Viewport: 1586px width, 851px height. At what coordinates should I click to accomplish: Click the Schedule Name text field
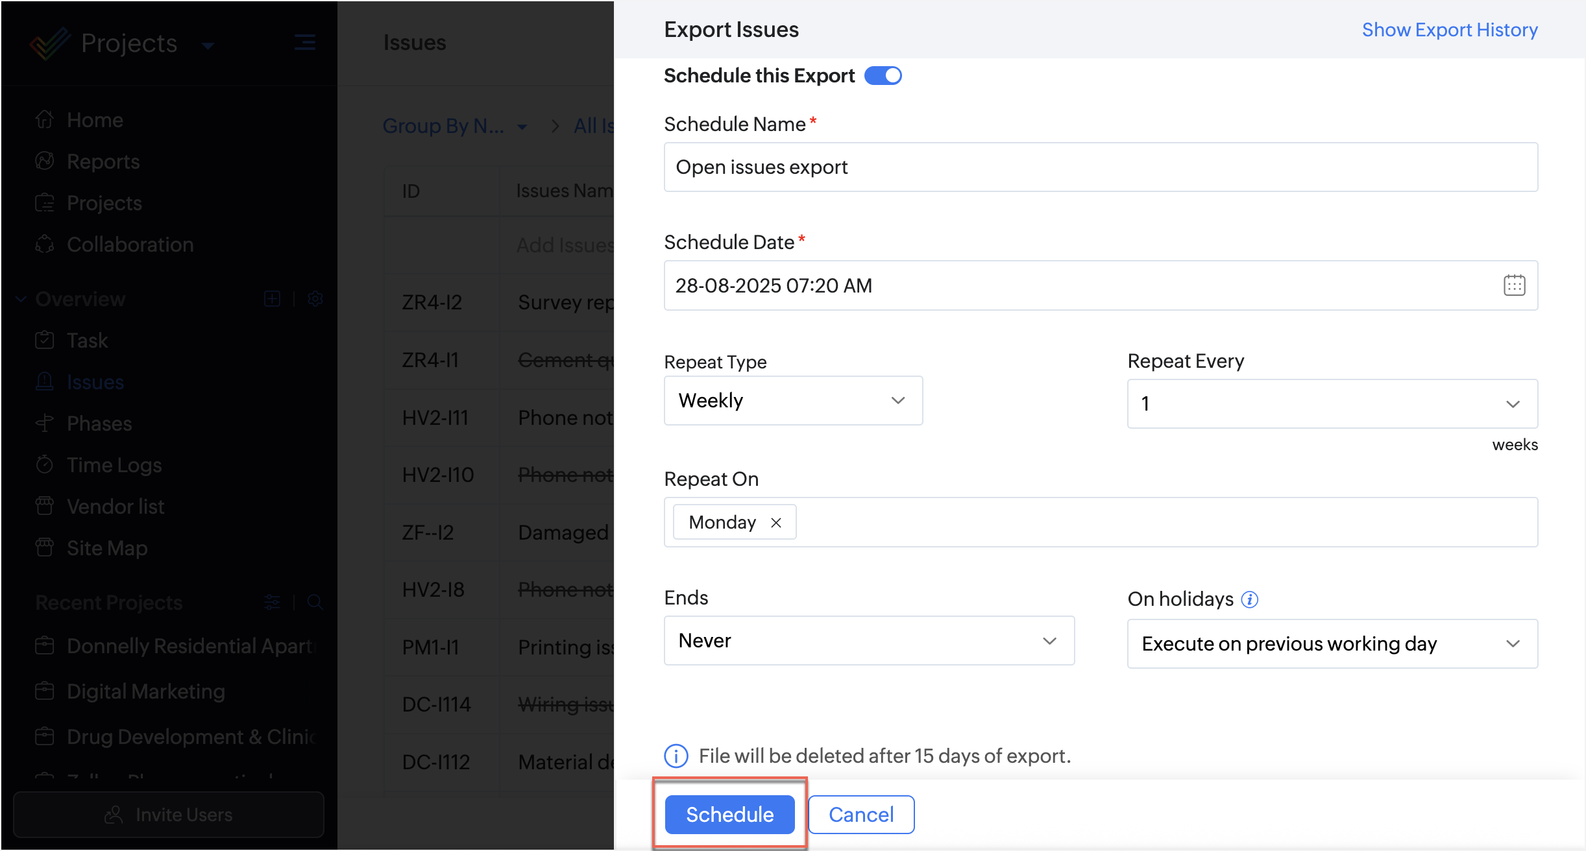[1100, 167]
